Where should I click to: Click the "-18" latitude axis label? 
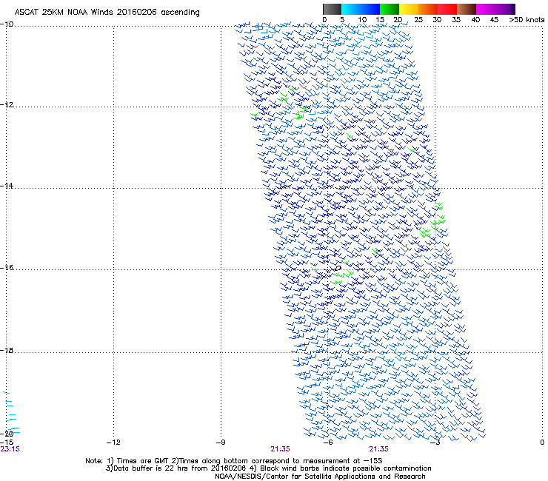point(7,350)
